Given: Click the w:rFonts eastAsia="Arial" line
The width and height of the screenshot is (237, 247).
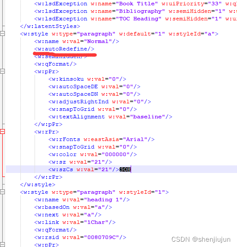Looking at the screenshot, I should [101, 139].
